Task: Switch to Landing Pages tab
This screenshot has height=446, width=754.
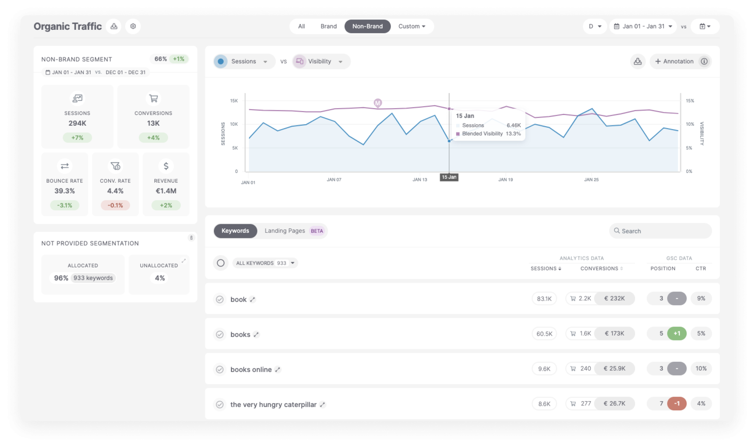Action: 285,231
